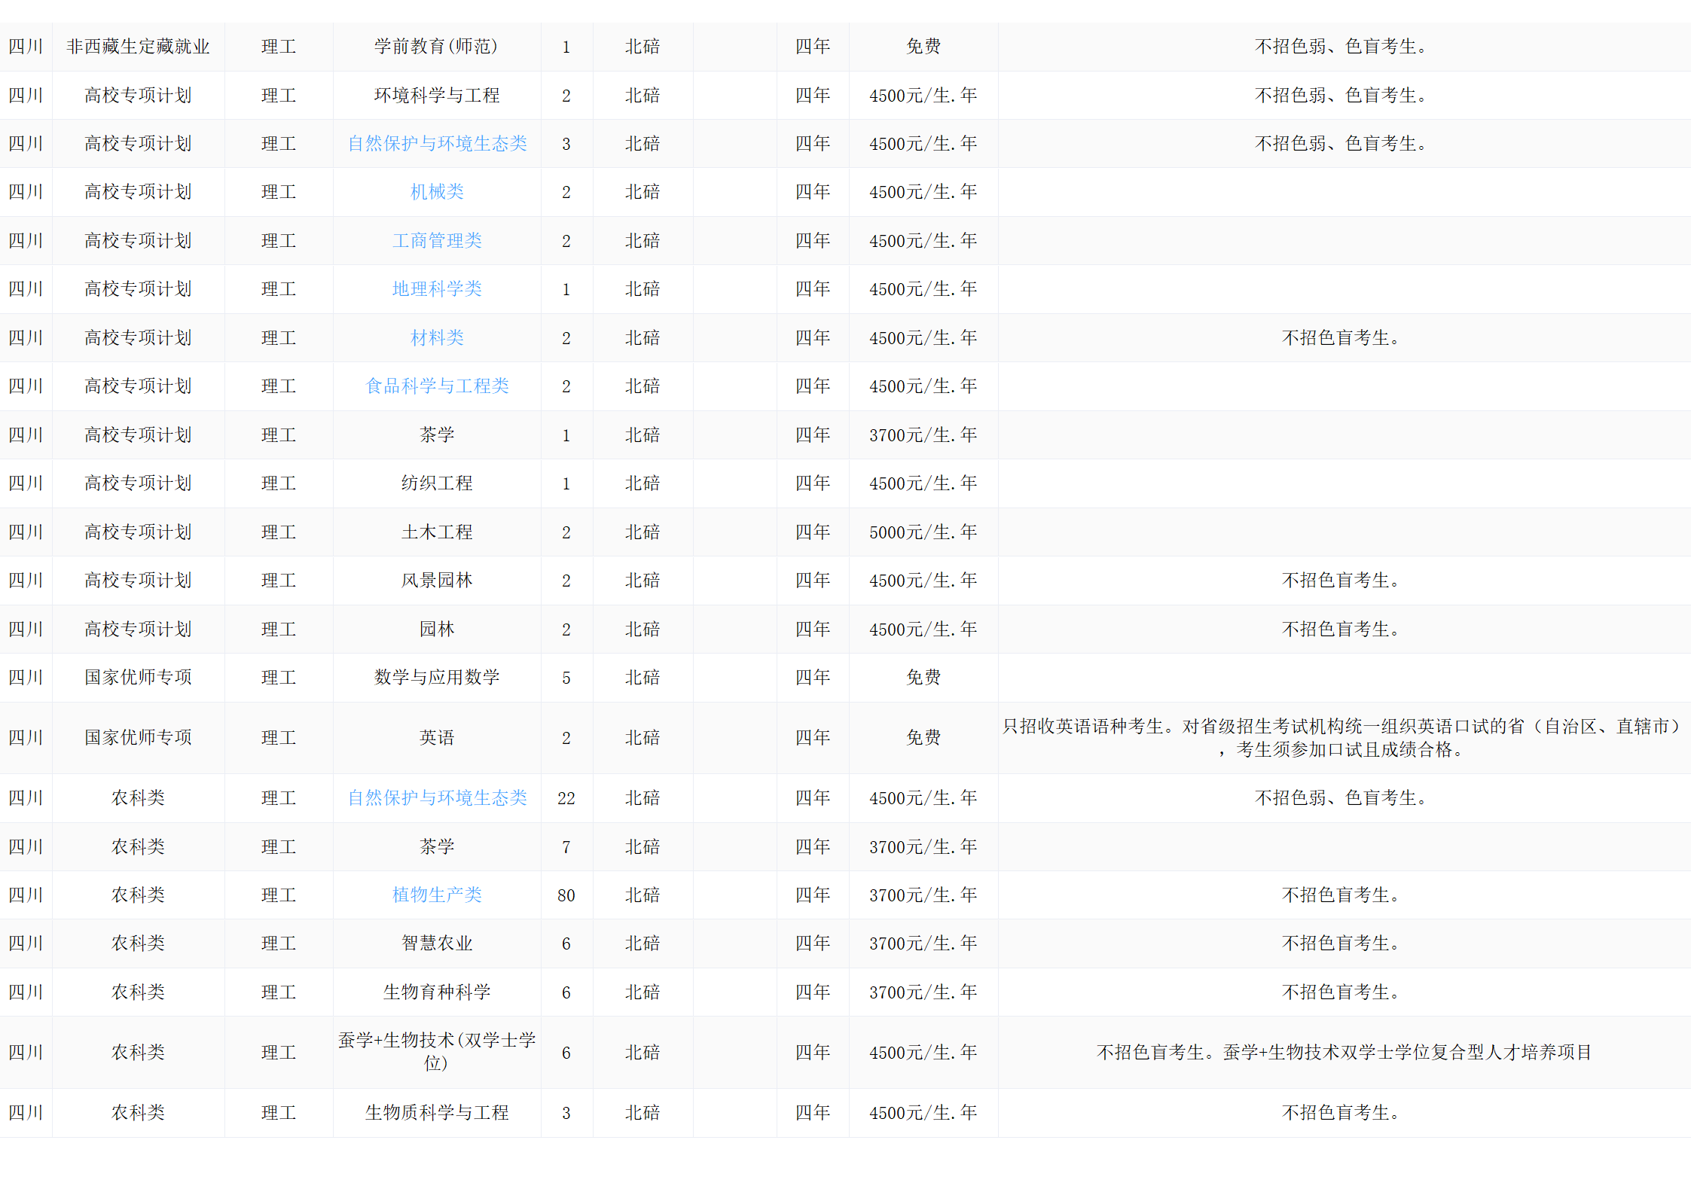Click the 5000元/生.年 tuition cell
This screenshot has height=1195, width=1691.
[923, 532]
